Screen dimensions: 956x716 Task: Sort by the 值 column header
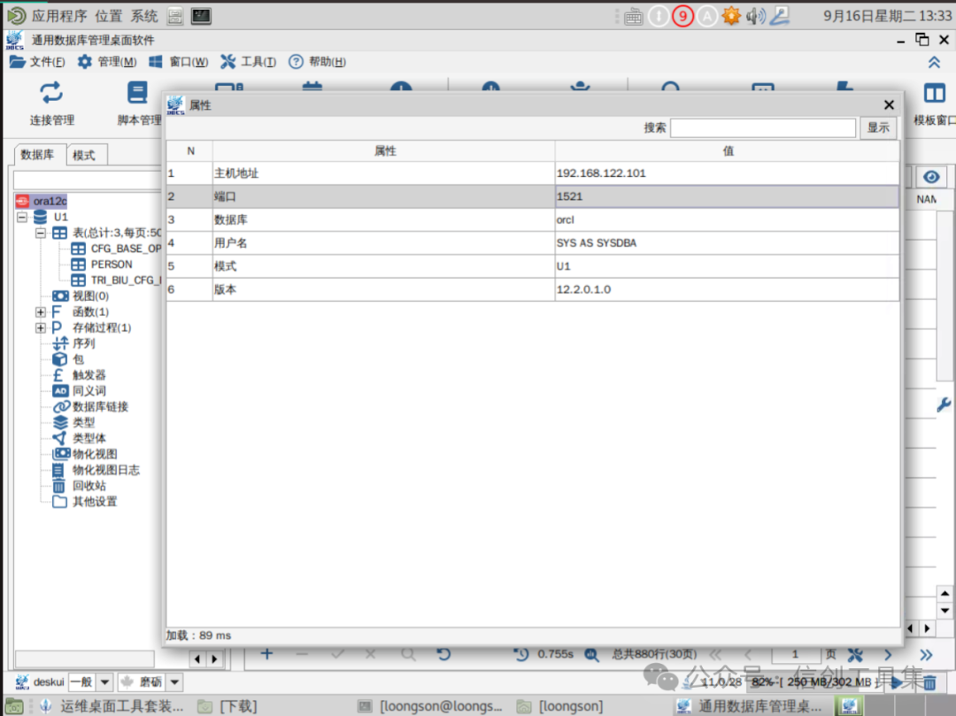pos(728,151)
